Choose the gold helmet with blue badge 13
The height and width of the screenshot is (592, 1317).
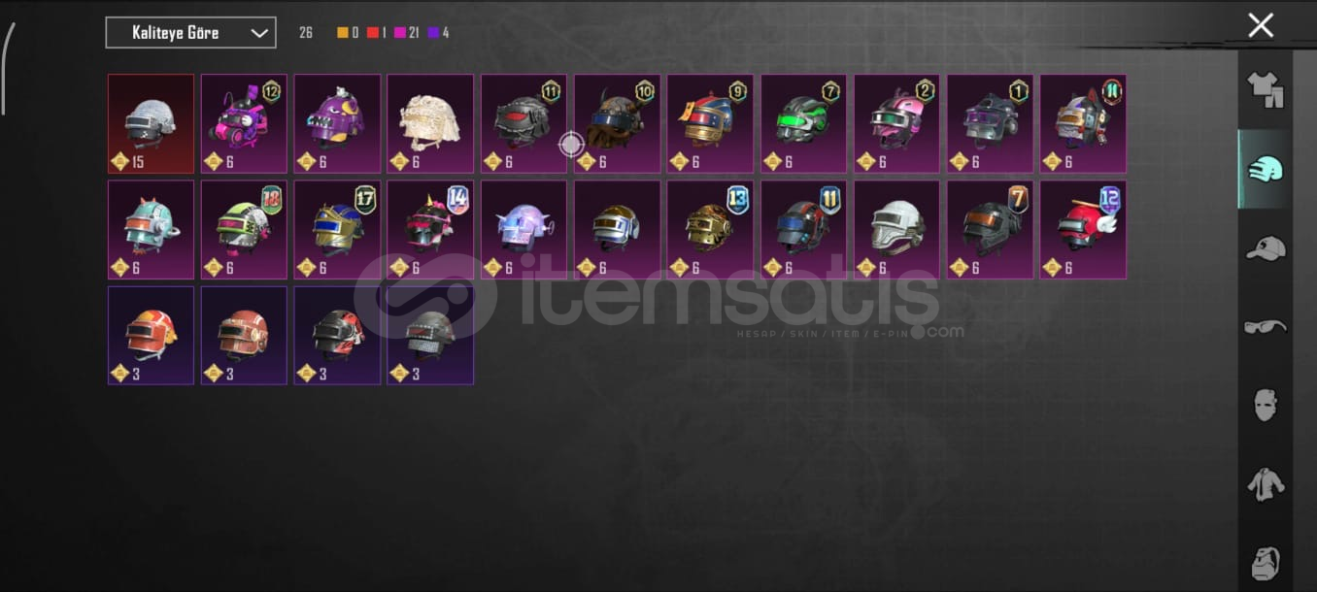(x=710, y=230)
